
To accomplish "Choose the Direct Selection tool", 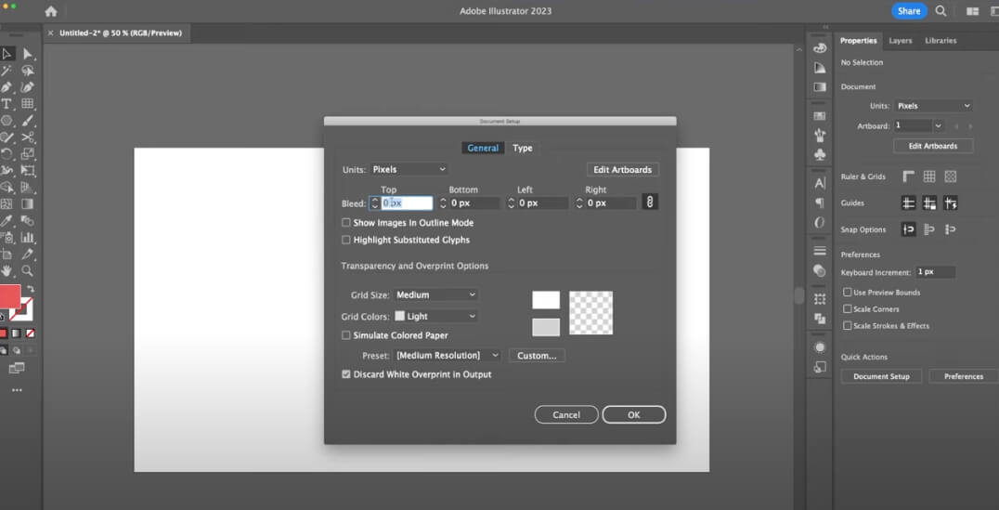I will [x=28, y=54].
